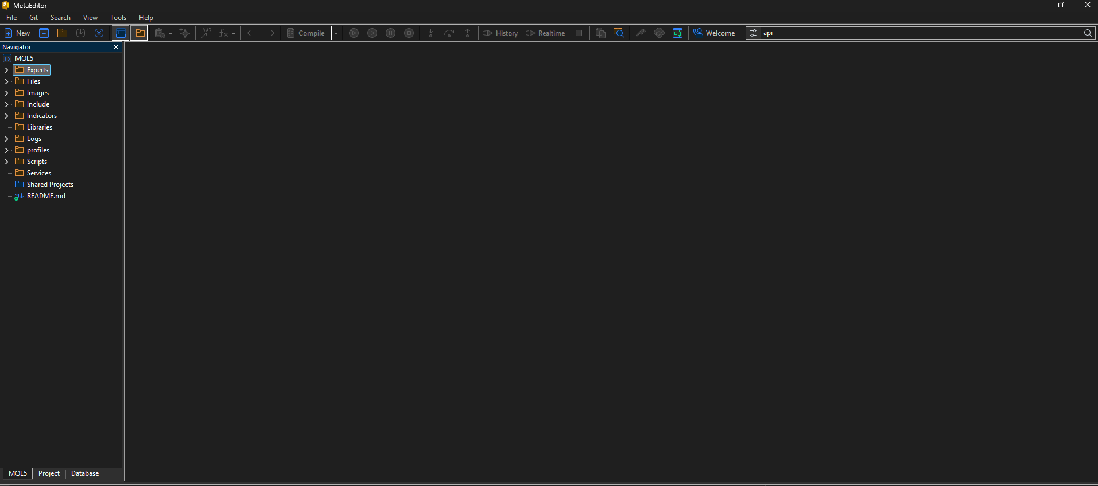Click the search field containing api
This screenshot has width=1098, height=486.
pyautogui.click(x=921, y=33)
